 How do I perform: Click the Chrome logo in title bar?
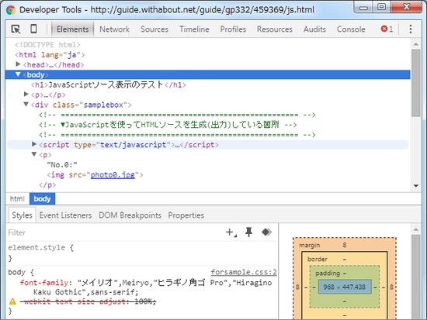(10, 10)
